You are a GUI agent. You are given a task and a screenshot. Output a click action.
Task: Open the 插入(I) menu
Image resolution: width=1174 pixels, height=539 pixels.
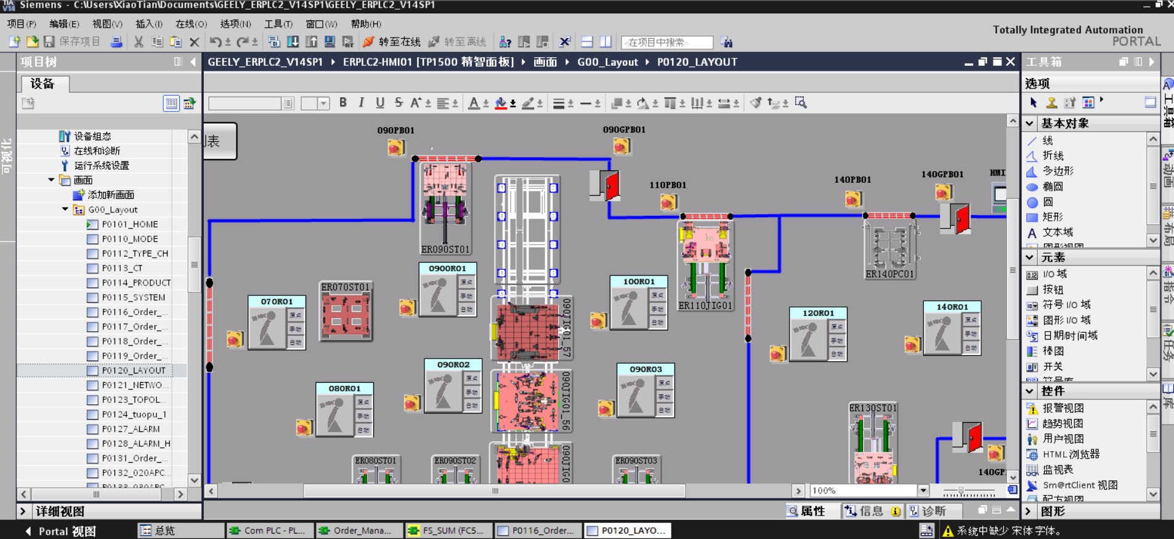[149, 24]
